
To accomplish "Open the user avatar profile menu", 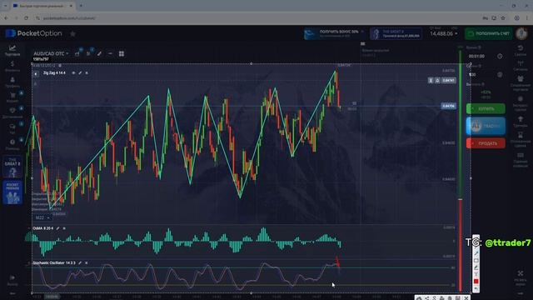I will [521, 33].
